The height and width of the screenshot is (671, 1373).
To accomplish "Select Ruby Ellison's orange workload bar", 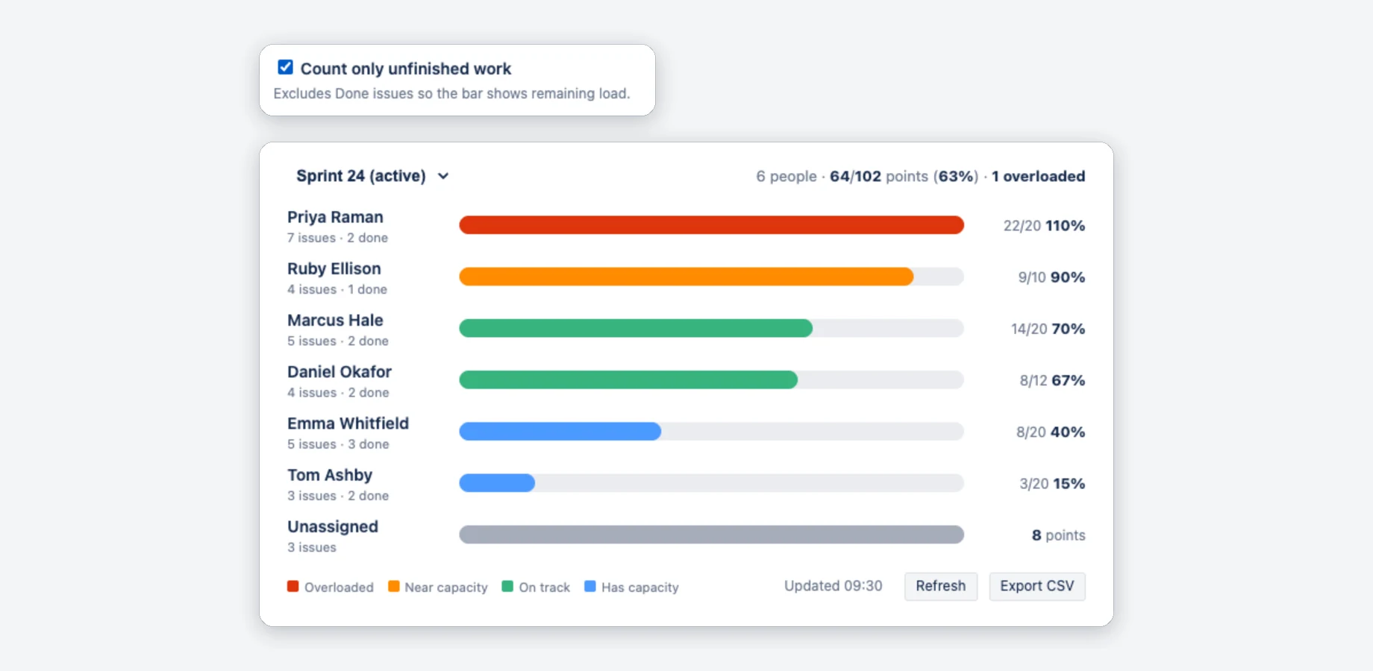I will point(686,277).
